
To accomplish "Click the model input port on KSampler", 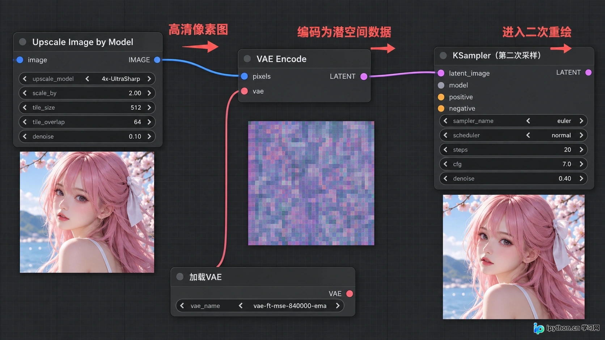I will click(x=441, y=85).
